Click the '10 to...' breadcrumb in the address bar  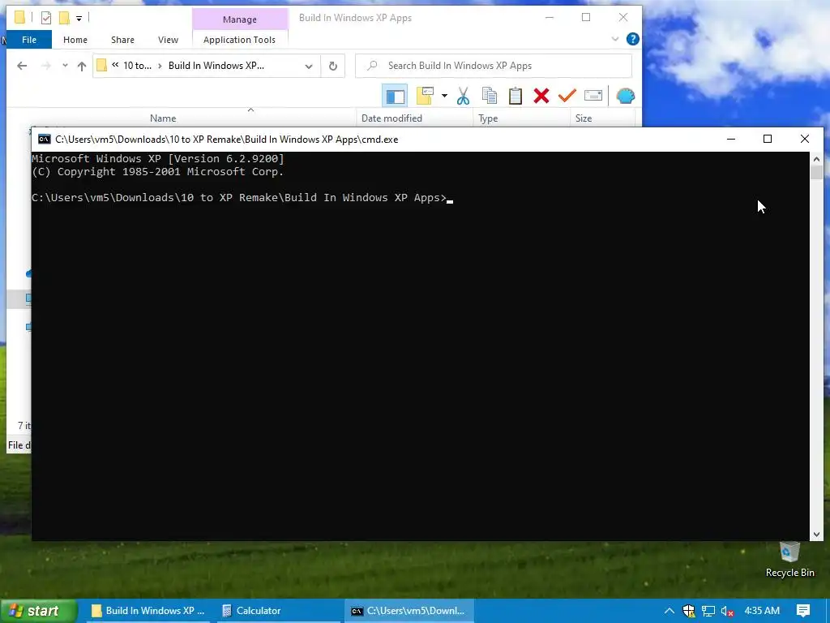pyautogui.click(x=137, y=66)
